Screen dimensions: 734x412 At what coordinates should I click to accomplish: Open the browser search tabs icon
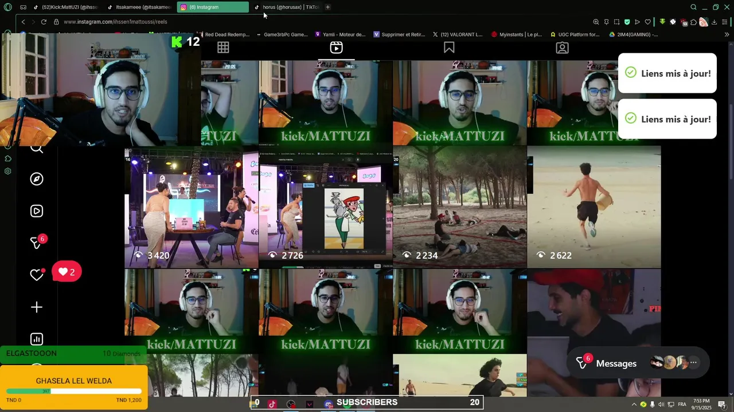[x=693, y=7]
